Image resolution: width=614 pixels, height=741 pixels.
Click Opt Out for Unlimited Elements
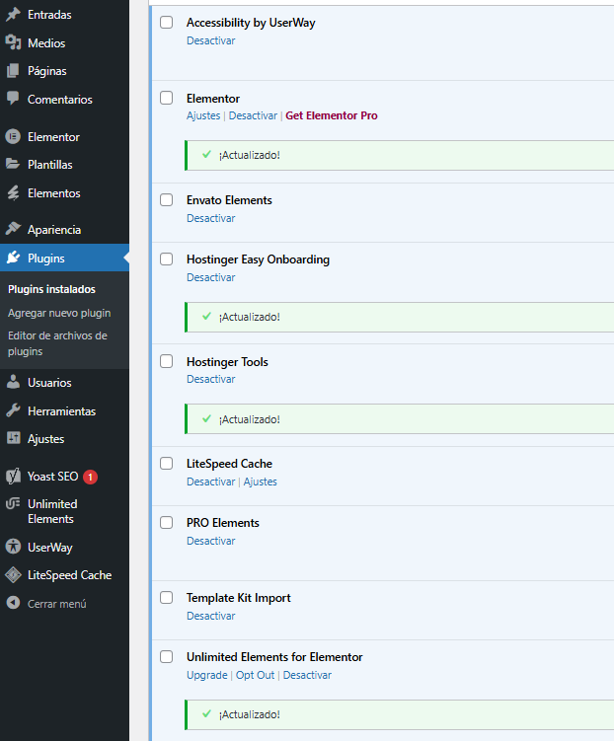(x=256, y=675)
